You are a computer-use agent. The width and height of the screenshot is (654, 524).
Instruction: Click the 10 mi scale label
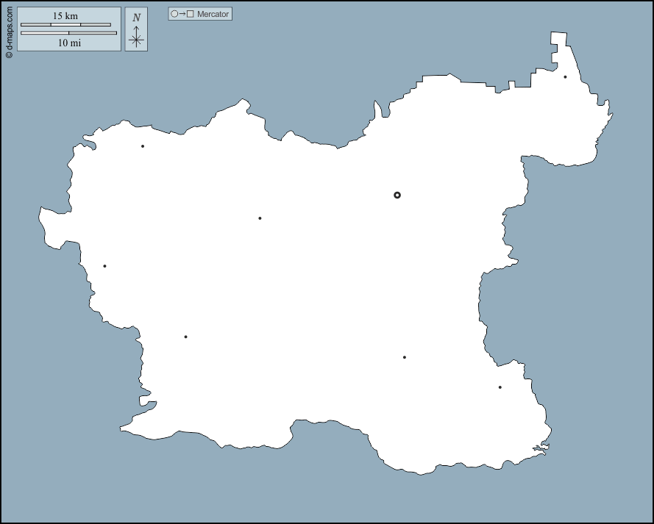click(69, 43)
